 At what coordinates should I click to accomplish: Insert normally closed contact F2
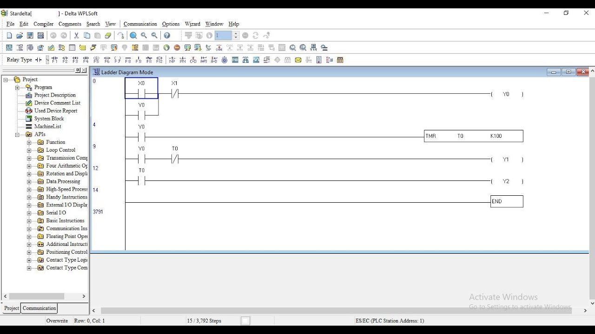pos(65,60)
